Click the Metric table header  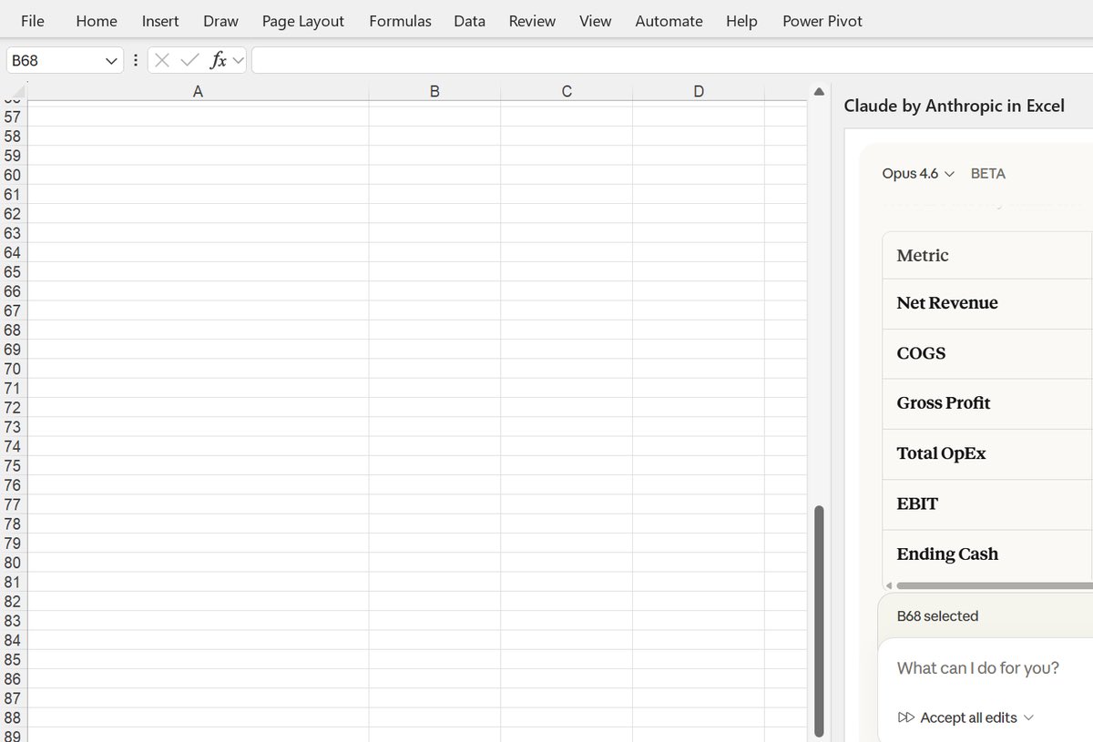pyautogui.click(x=987, y=256)
